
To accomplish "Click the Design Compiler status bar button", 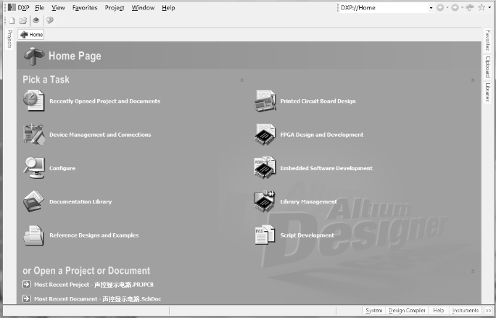I will click(407, 311).
